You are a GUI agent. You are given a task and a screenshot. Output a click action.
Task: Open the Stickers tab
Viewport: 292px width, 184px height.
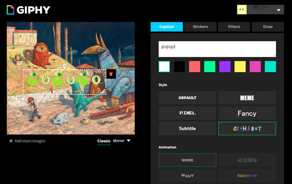tap(201, 27)
